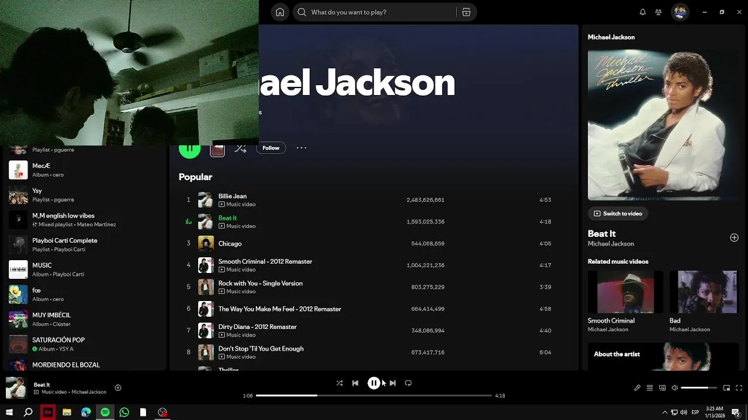Open Windows Start menu
This screenshot has width=748, height=420.
[x=9, y=412]
